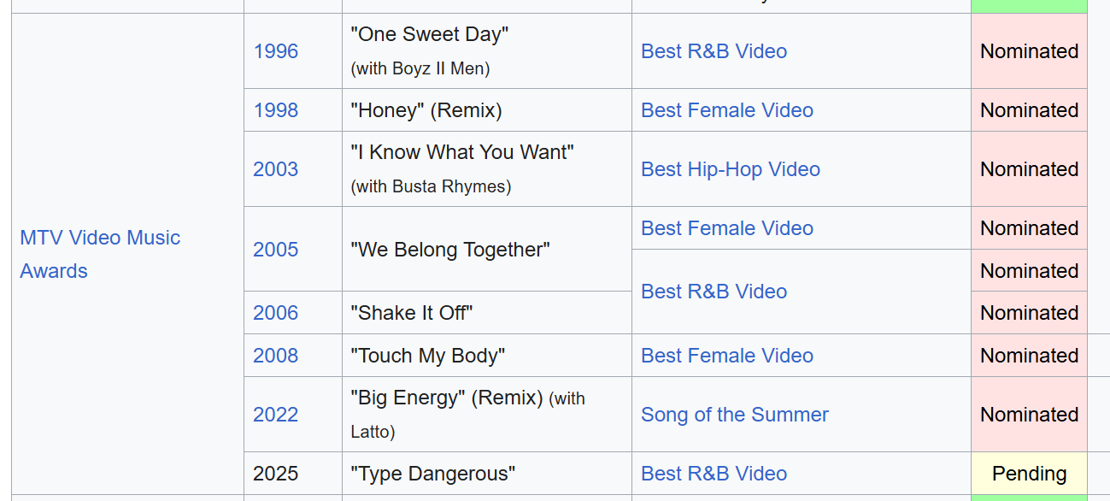Click the 1996 year link
The height and width of the screenshot is (501, 1110).
(276, 51)
